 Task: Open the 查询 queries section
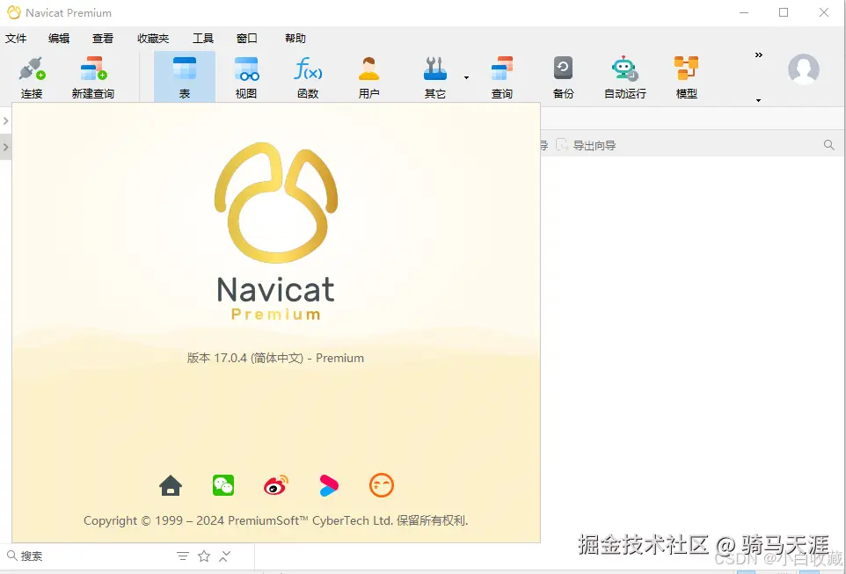coord(502,77)
